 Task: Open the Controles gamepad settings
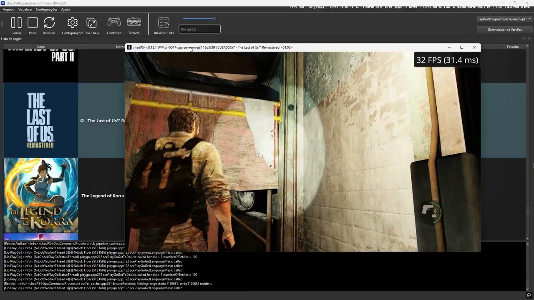coord(114,22)
